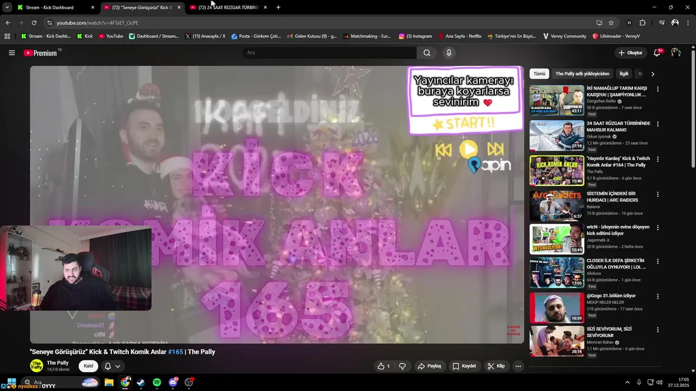Open the volume control in system tray
696x391 pixels.
(x=659, y=382)
